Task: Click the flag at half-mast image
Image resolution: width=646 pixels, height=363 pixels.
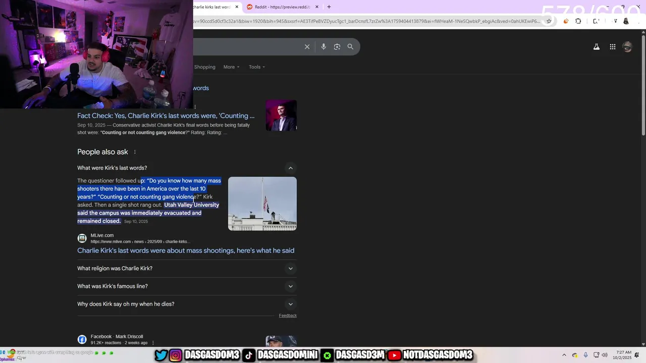Action: point(262,204)
